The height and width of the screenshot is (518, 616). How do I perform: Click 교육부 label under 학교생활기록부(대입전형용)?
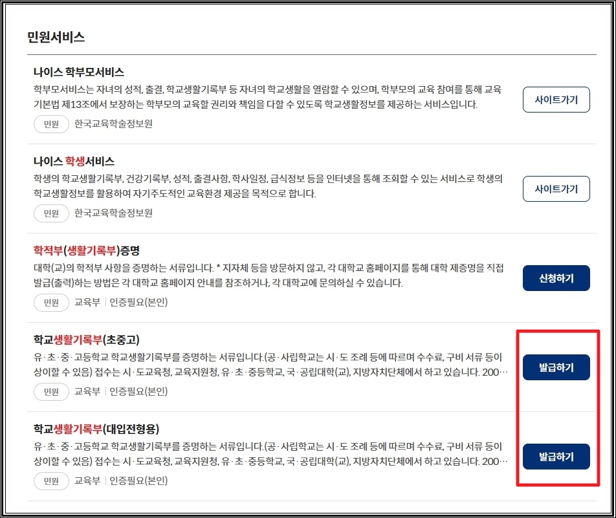coord(87,480)
